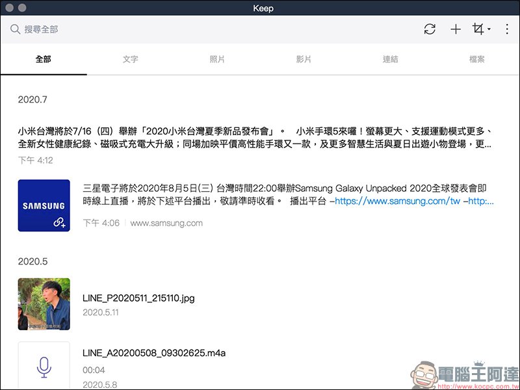Focus the 搜尋全部 search field
The height and width of the screenshot is (390, 520).
41,29
